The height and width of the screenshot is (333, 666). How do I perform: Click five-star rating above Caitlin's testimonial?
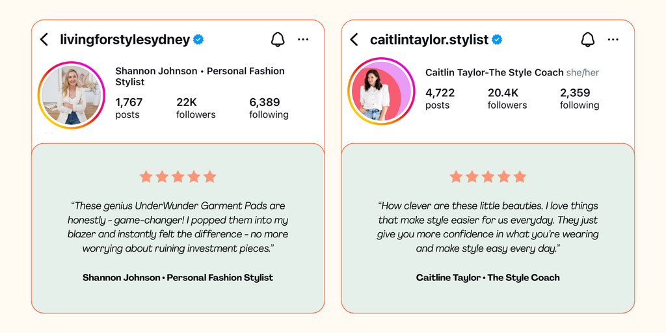(488, 176)
